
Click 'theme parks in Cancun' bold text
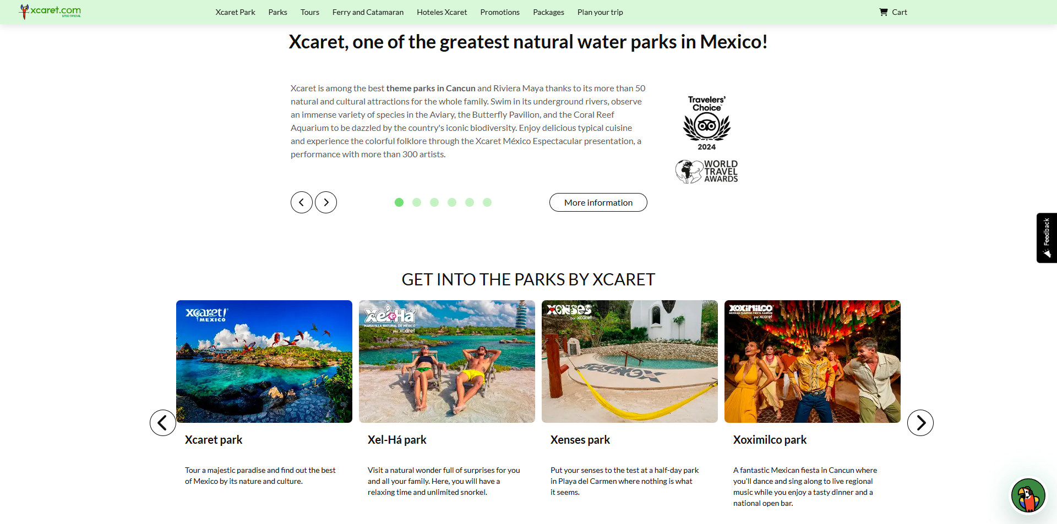431,89
